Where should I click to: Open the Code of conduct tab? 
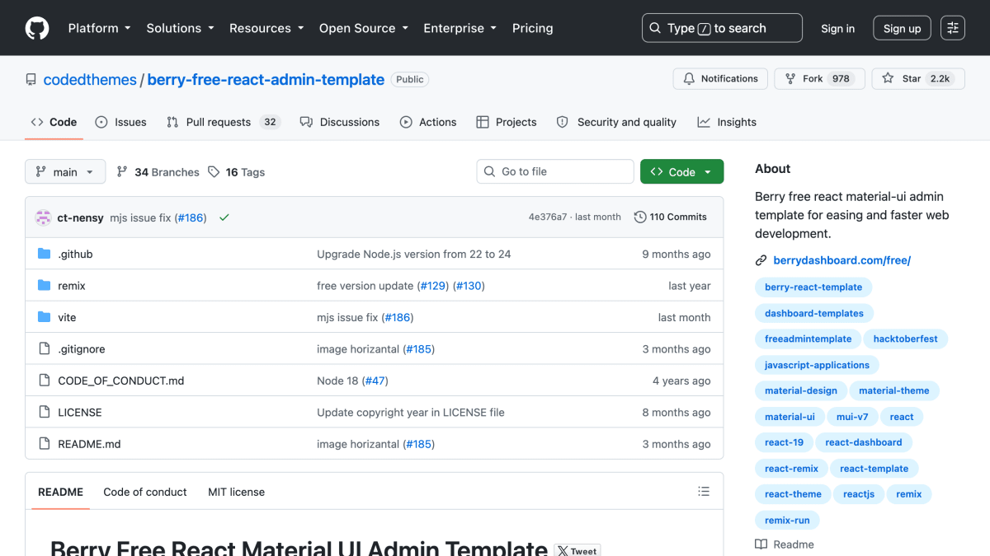point(145,492)
